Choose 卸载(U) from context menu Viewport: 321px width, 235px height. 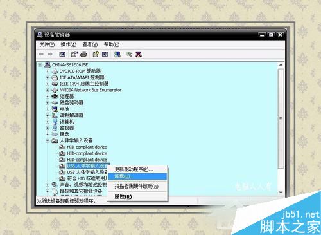tap(137, 176)
